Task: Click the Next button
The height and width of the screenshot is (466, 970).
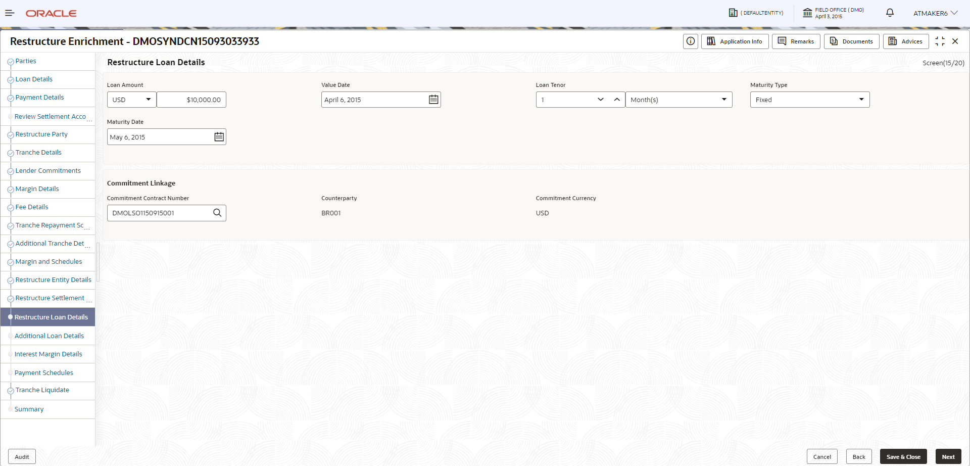Action: [948, 457]
